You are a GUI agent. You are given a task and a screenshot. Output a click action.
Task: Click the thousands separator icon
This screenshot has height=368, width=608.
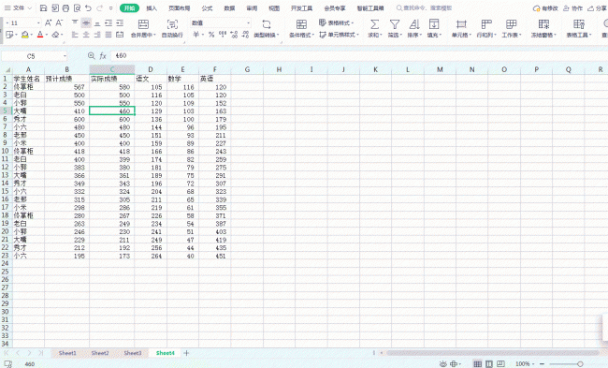(x=223, y=35)
